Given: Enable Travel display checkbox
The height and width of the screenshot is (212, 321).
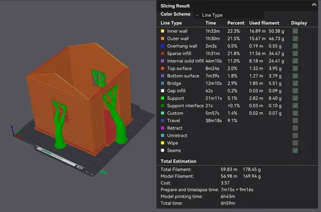Looking at the screenshot, I should coord(295,120).
